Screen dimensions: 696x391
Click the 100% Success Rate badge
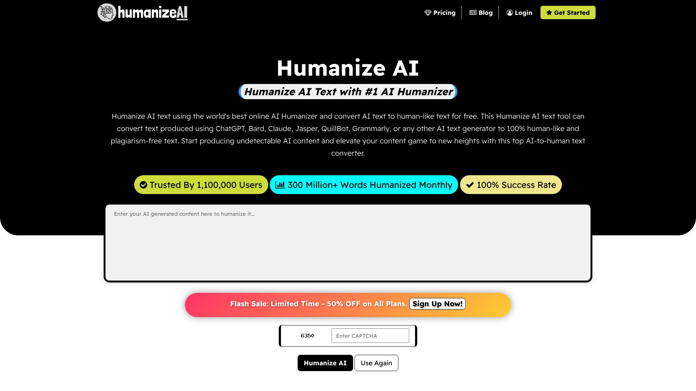click(x=510, y=184)
